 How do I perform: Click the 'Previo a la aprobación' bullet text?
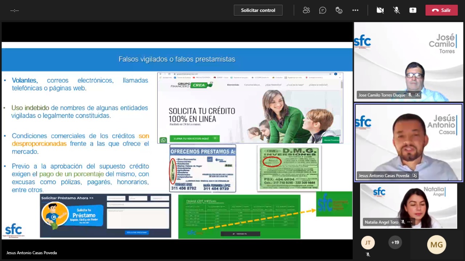80,178
